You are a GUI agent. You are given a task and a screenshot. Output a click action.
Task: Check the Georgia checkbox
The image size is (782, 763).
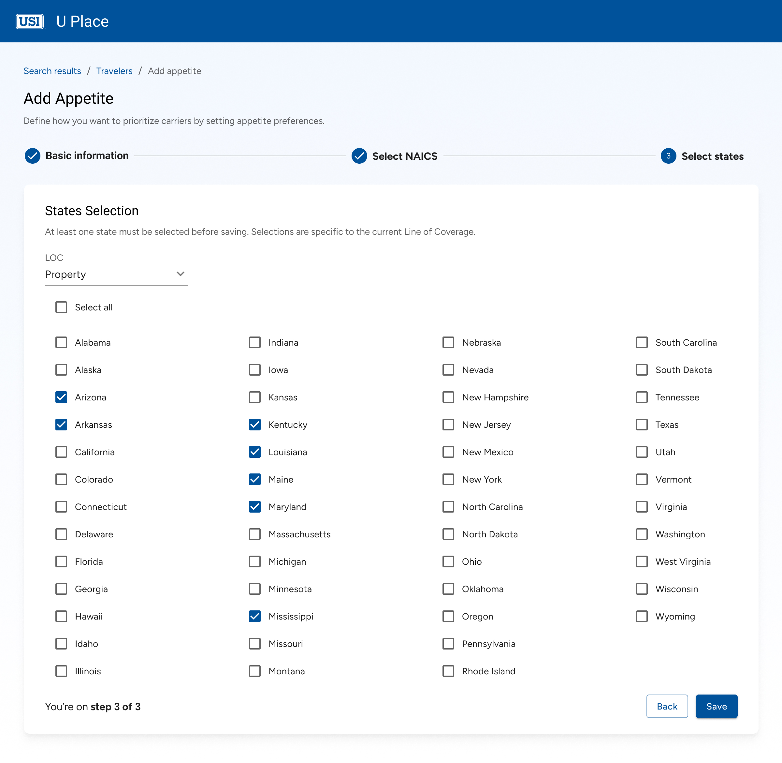61,589
